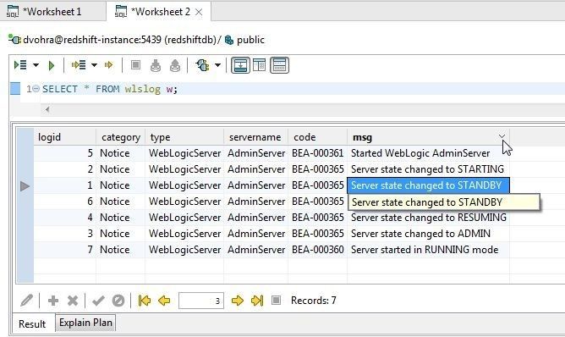Click the editor horizontal scroll left arrow
Viewport: 565px width, 337px height.
coord(47,109)
